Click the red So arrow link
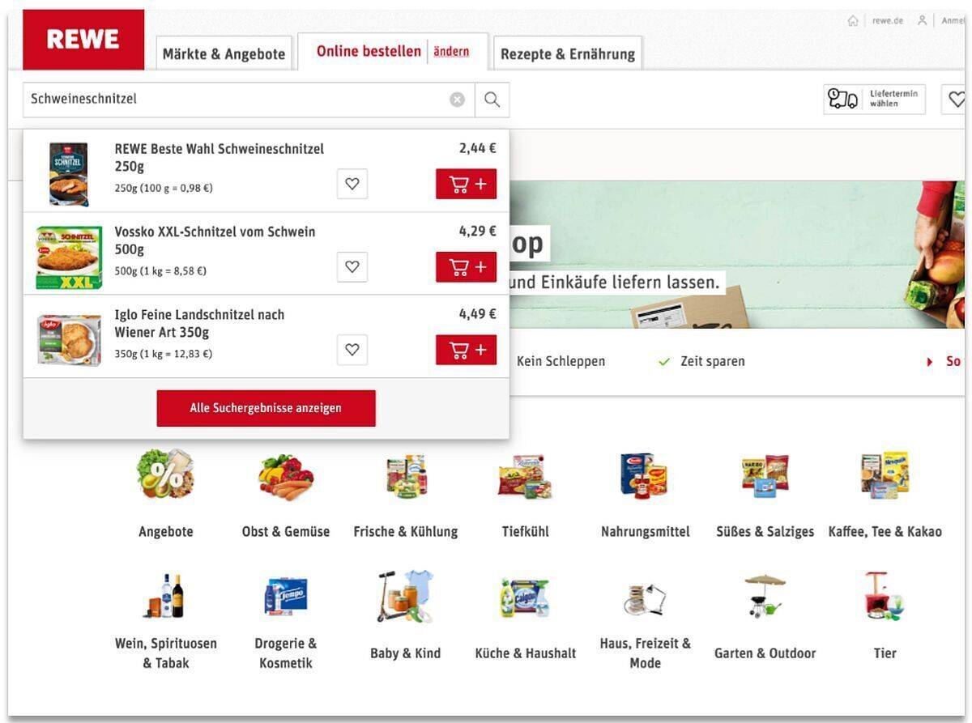Image resolution: width=972 pixels, height=723 pixels. pos(944,362)
